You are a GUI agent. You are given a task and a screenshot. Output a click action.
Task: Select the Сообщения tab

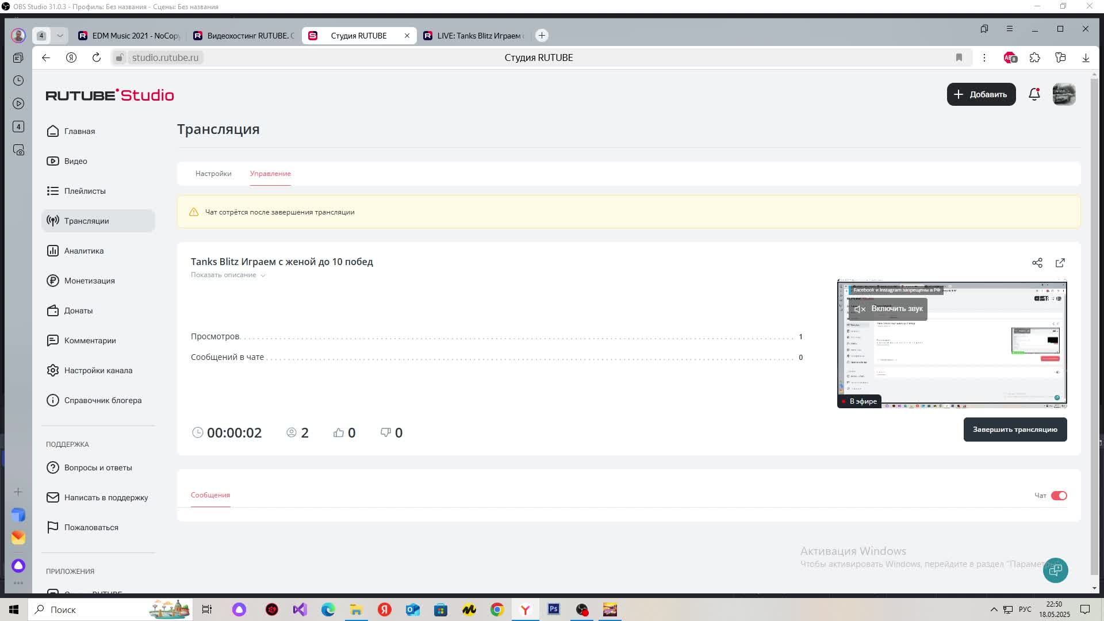coord(210,495)
